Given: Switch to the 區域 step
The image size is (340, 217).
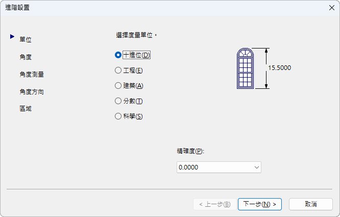Looking at the screenshot, I should point(26,109).
